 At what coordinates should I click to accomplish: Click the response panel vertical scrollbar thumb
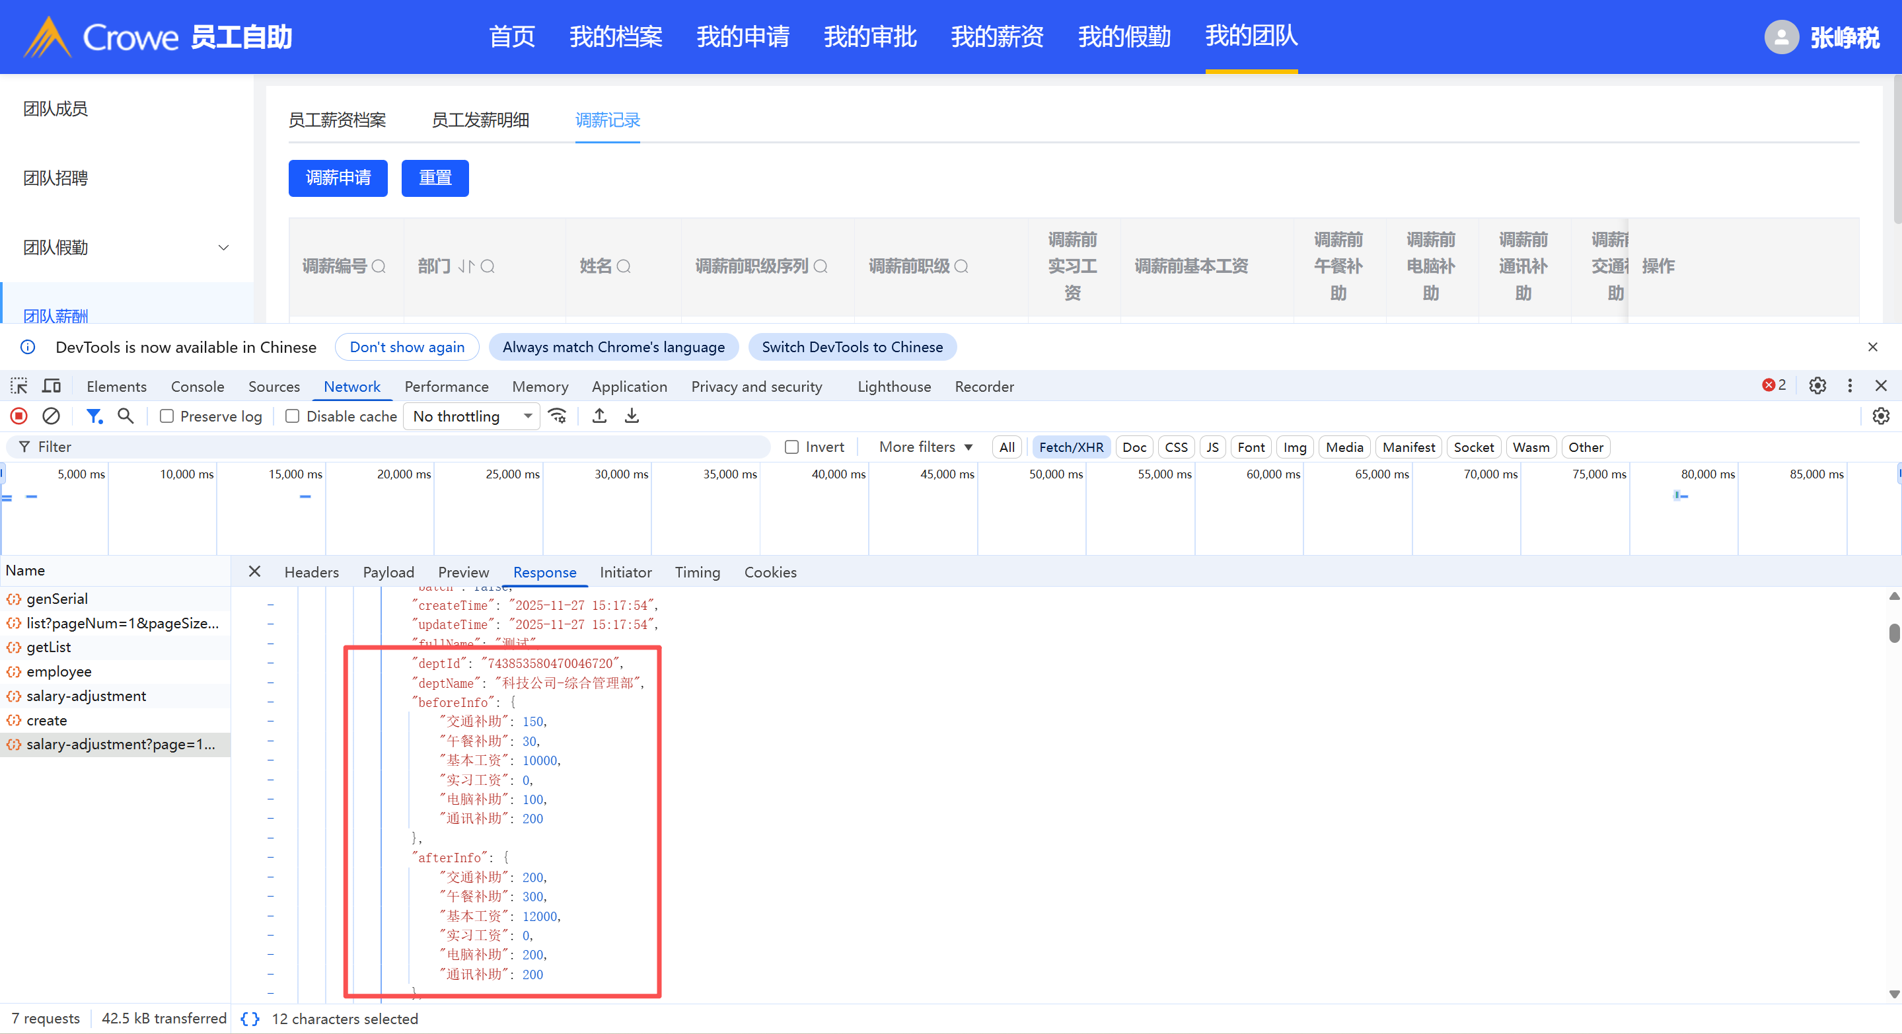1894,633
